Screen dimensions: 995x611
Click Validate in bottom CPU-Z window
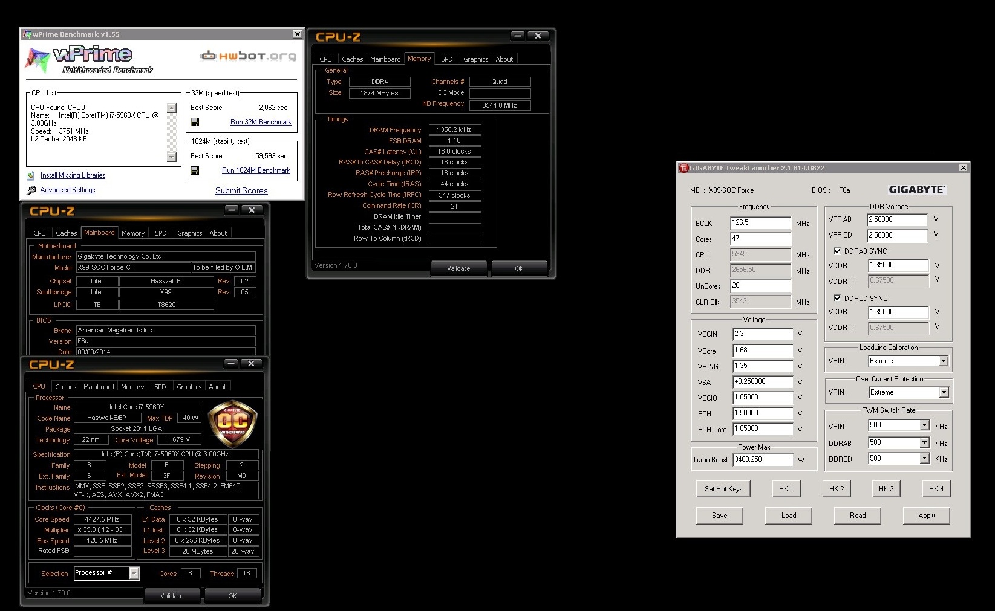pyautogui.click(x=172, y=596)
